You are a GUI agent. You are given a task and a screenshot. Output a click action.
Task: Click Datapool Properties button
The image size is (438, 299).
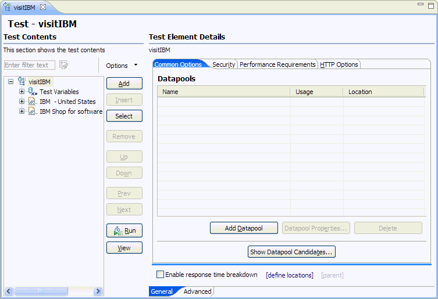point(316,228)
